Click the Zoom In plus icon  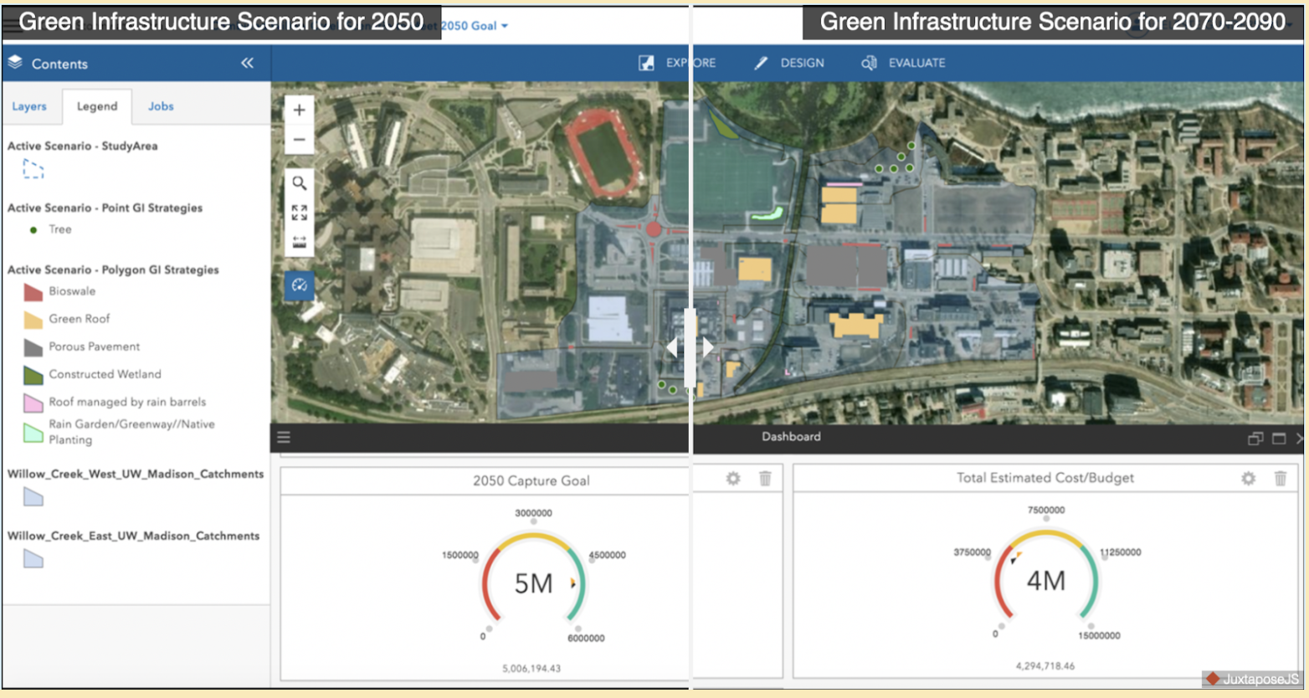pyautogui.click(x=300, y=109)
